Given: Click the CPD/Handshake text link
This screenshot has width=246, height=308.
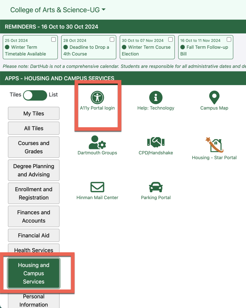Looking at the screenshot, I should 156,153.
